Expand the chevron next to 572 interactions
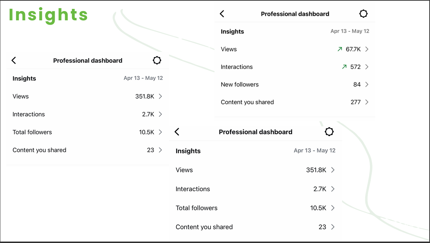 pos(367,67)
